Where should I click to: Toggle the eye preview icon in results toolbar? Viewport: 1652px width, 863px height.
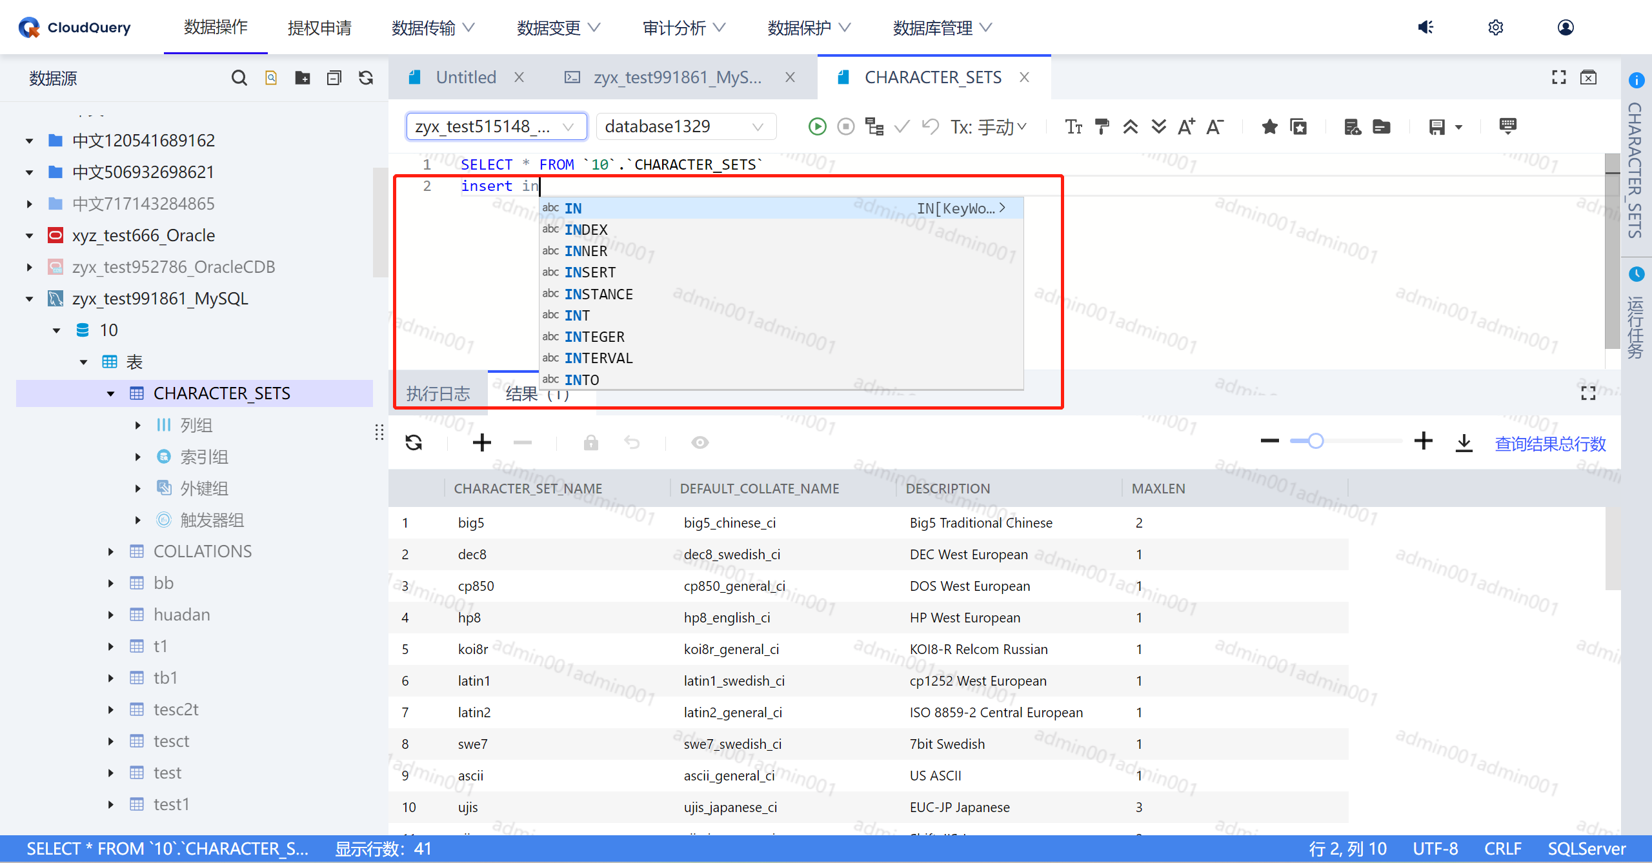700,442
